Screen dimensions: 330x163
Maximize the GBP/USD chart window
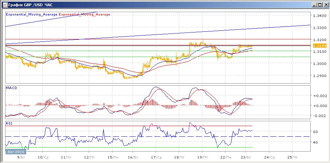pyautogui.click(x=319, y=5)
